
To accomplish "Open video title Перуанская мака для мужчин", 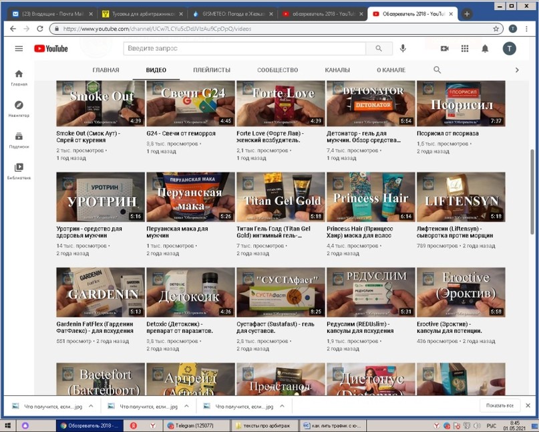I will [177, 232].
